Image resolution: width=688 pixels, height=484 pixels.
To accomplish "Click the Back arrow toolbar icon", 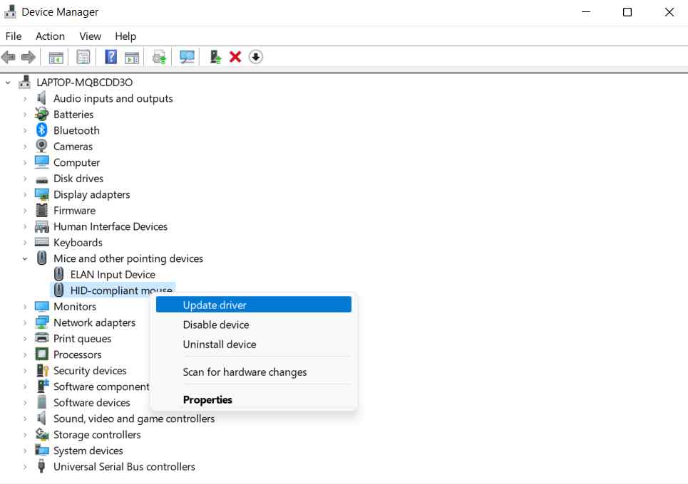I will (x=9, y=57).
